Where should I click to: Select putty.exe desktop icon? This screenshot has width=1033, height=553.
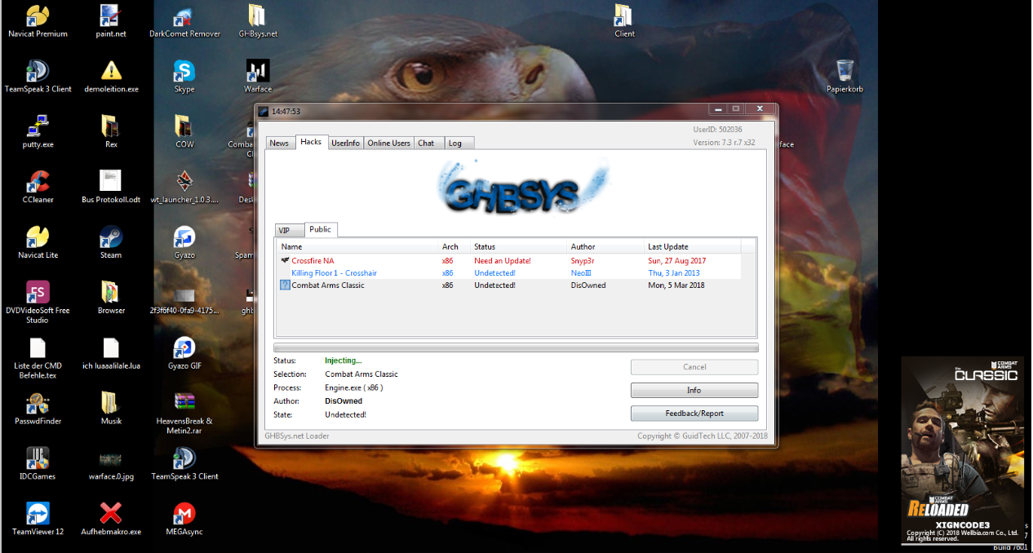tap(38, 132)
